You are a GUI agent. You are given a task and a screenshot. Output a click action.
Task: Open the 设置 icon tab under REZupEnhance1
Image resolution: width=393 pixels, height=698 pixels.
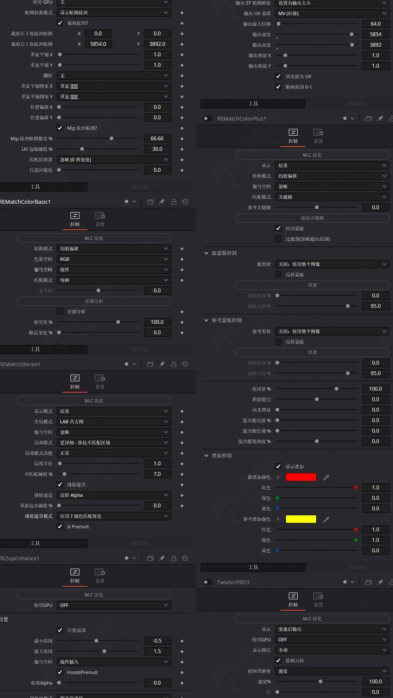pos(100,576)
